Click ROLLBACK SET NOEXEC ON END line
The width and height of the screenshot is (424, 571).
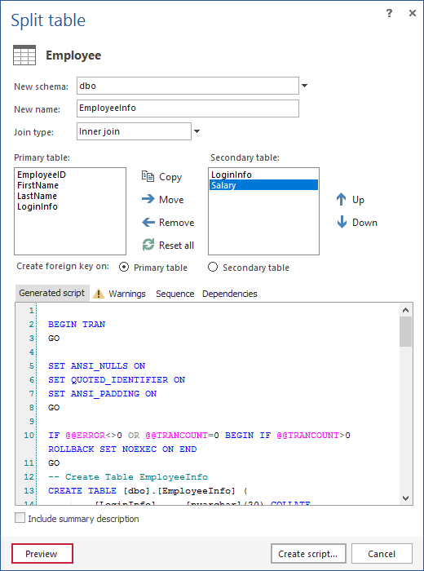[122, 449]
